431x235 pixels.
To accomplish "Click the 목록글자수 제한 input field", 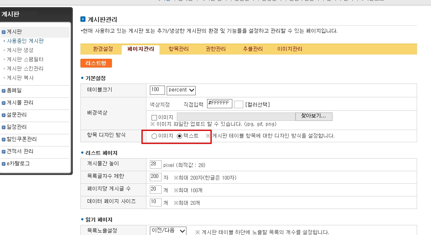I will click(156, 177).
